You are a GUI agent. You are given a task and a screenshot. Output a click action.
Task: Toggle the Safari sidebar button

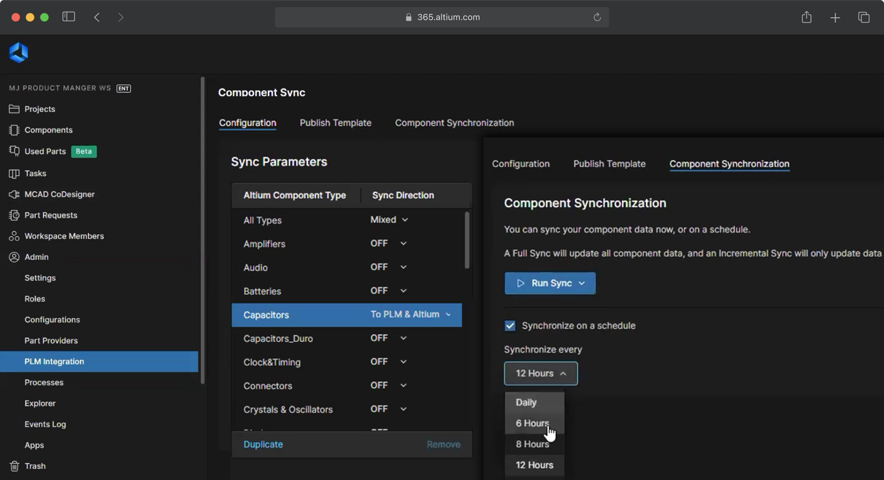[x=69, y=17]
